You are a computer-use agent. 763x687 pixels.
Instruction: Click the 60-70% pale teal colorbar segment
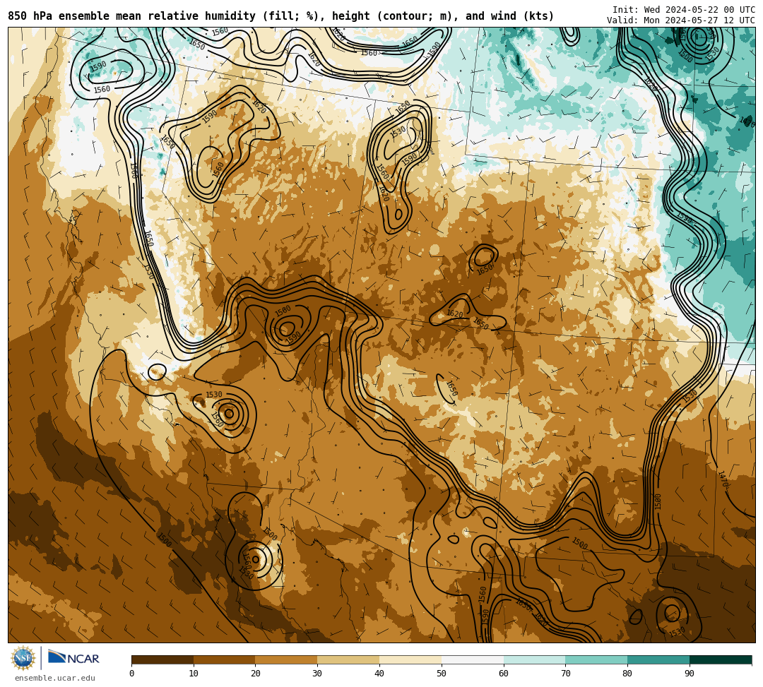click(534, 659)
